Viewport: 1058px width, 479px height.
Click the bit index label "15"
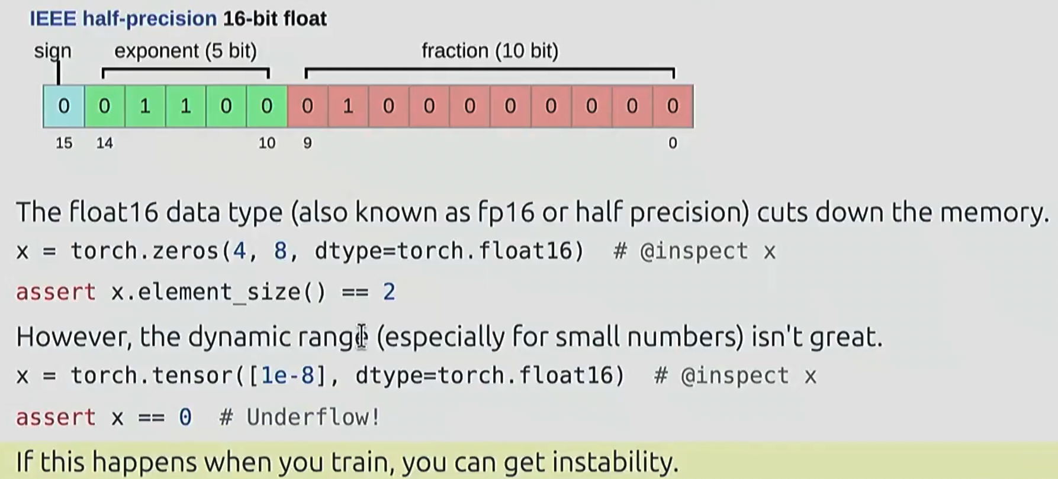click(64, 143)
